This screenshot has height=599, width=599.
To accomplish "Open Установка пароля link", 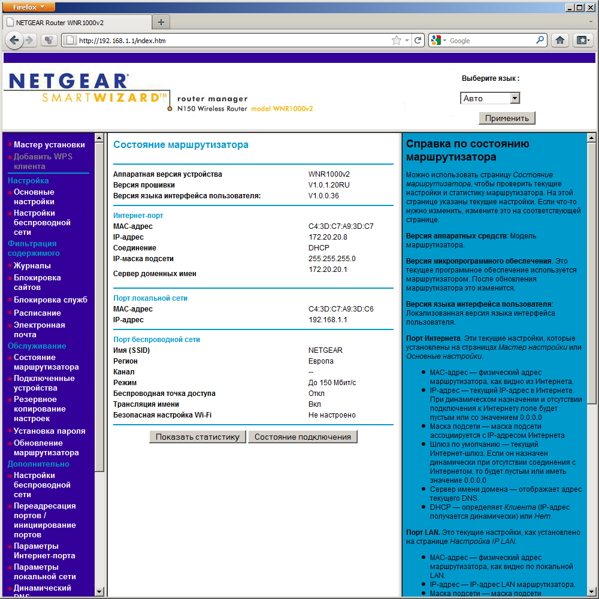I will (49, 431).
